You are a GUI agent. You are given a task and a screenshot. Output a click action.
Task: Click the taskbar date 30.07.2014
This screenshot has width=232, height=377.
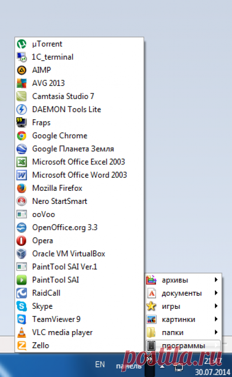click(212, 372)
